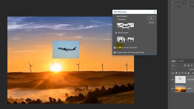Toggle the link width and height chain icon
Screen dimensions: 194x109
pos(184,3)
